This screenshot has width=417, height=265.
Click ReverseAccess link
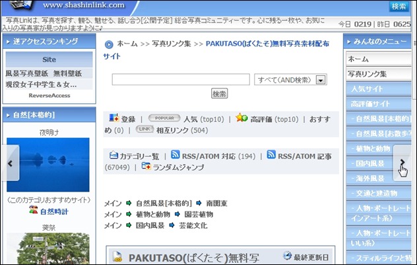(49, 95)
